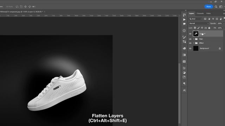Viewport: 225px width, 126px height.
Task: Click the 3D roll icon in options bar
Action: 21,7
